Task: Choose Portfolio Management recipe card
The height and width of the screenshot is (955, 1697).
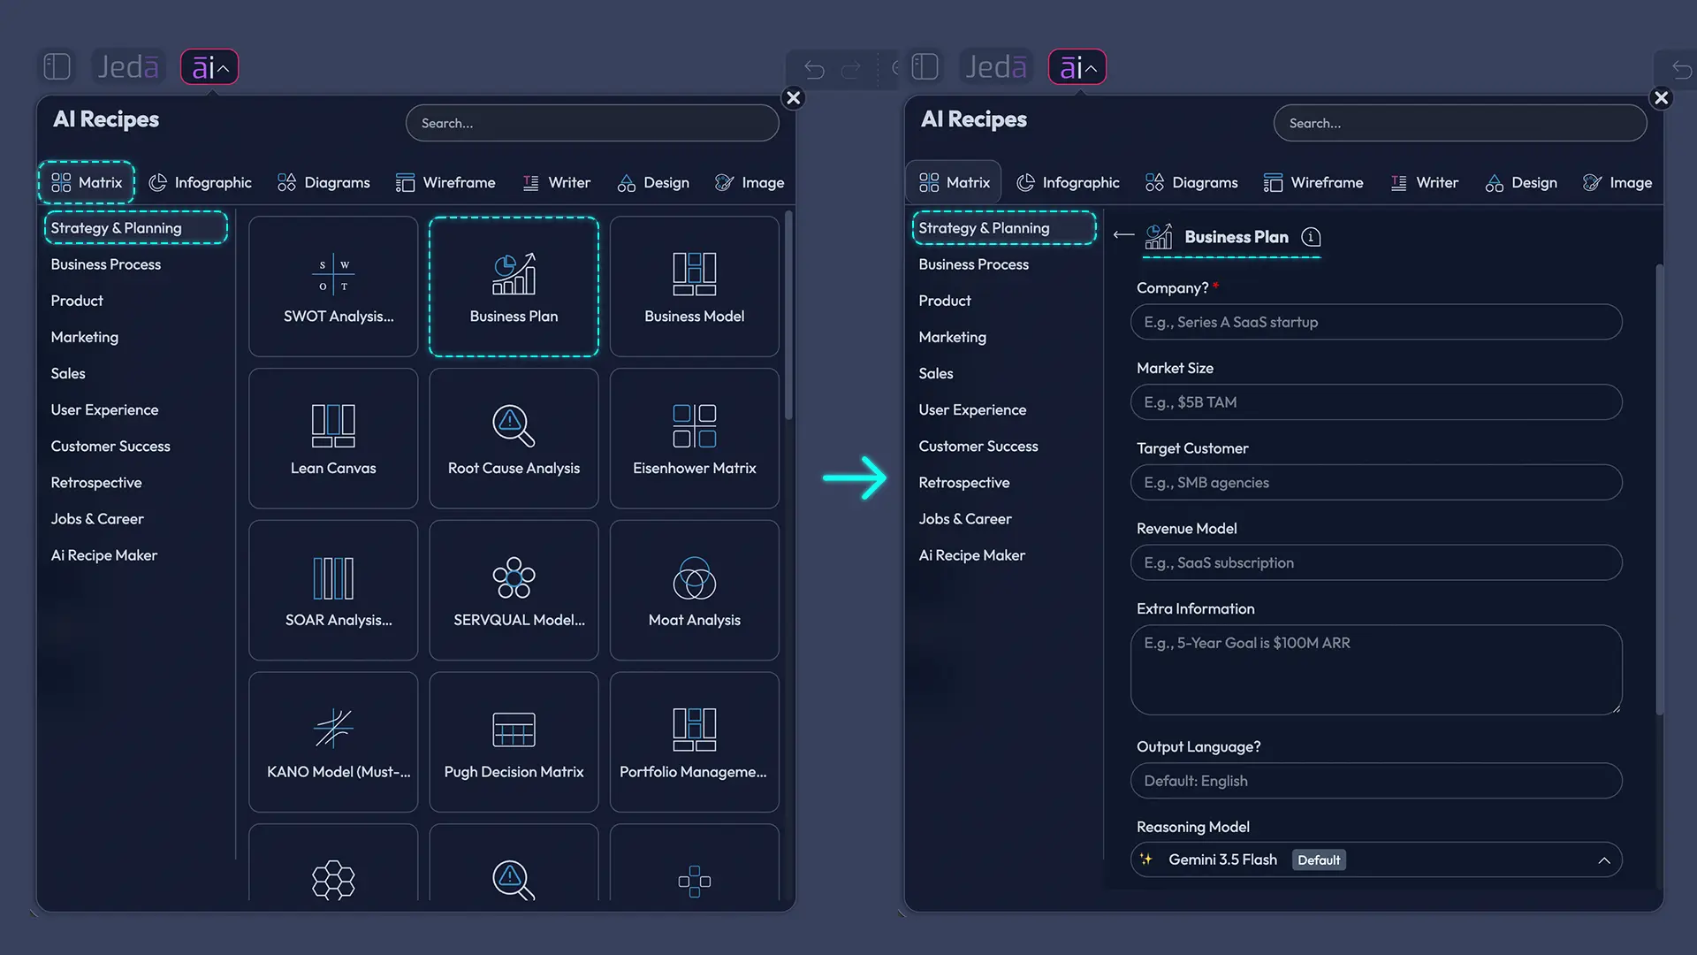Action: click(x=695, y=743)
